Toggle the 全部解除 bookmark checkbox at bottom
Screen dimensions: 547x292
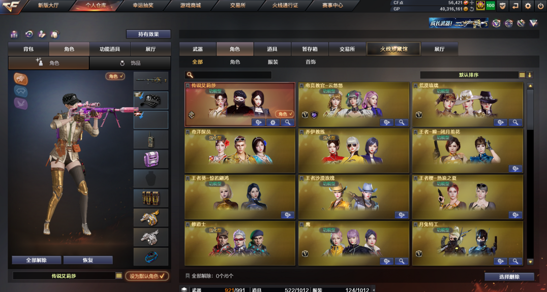tap(188, 276)
